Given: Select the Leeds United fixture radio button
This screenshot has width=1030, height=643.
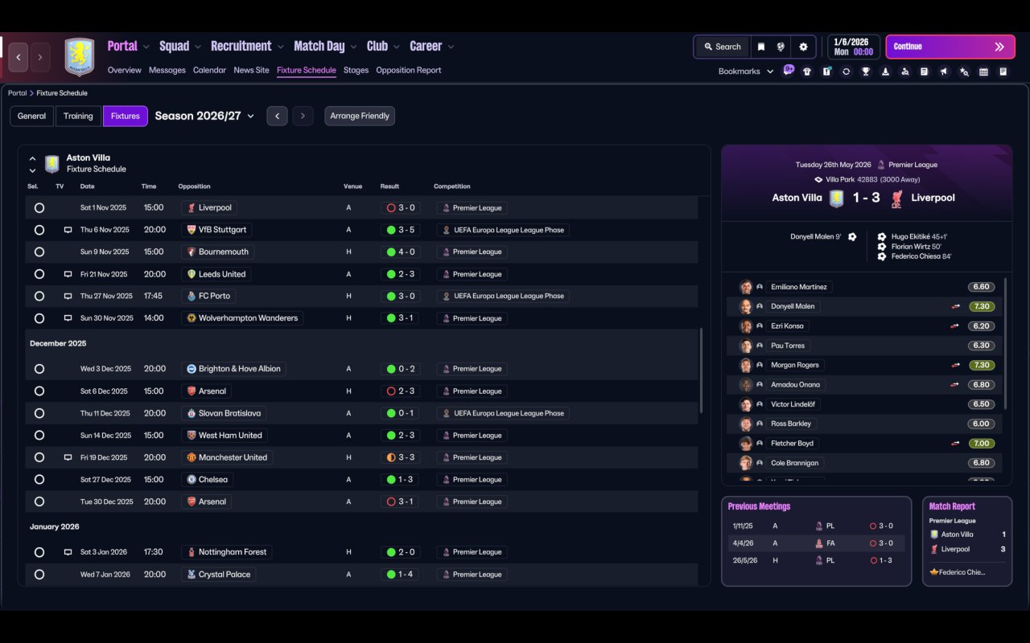Looking at the screenshot, I should [x=39, y=274].
